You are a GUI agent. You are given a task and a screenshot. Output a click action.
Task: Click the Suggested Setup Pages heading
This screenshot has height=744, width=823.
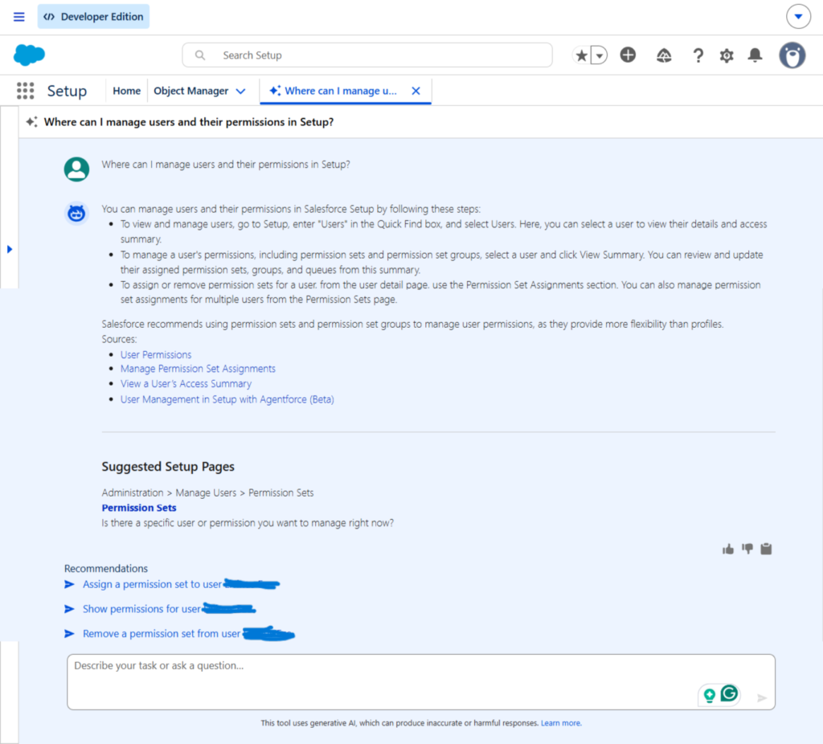point(168,467)
